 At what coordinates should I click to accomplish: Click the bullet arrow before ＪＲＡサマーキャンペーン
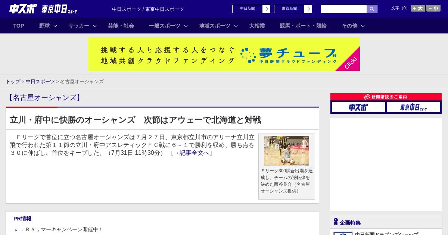(16, 230)
